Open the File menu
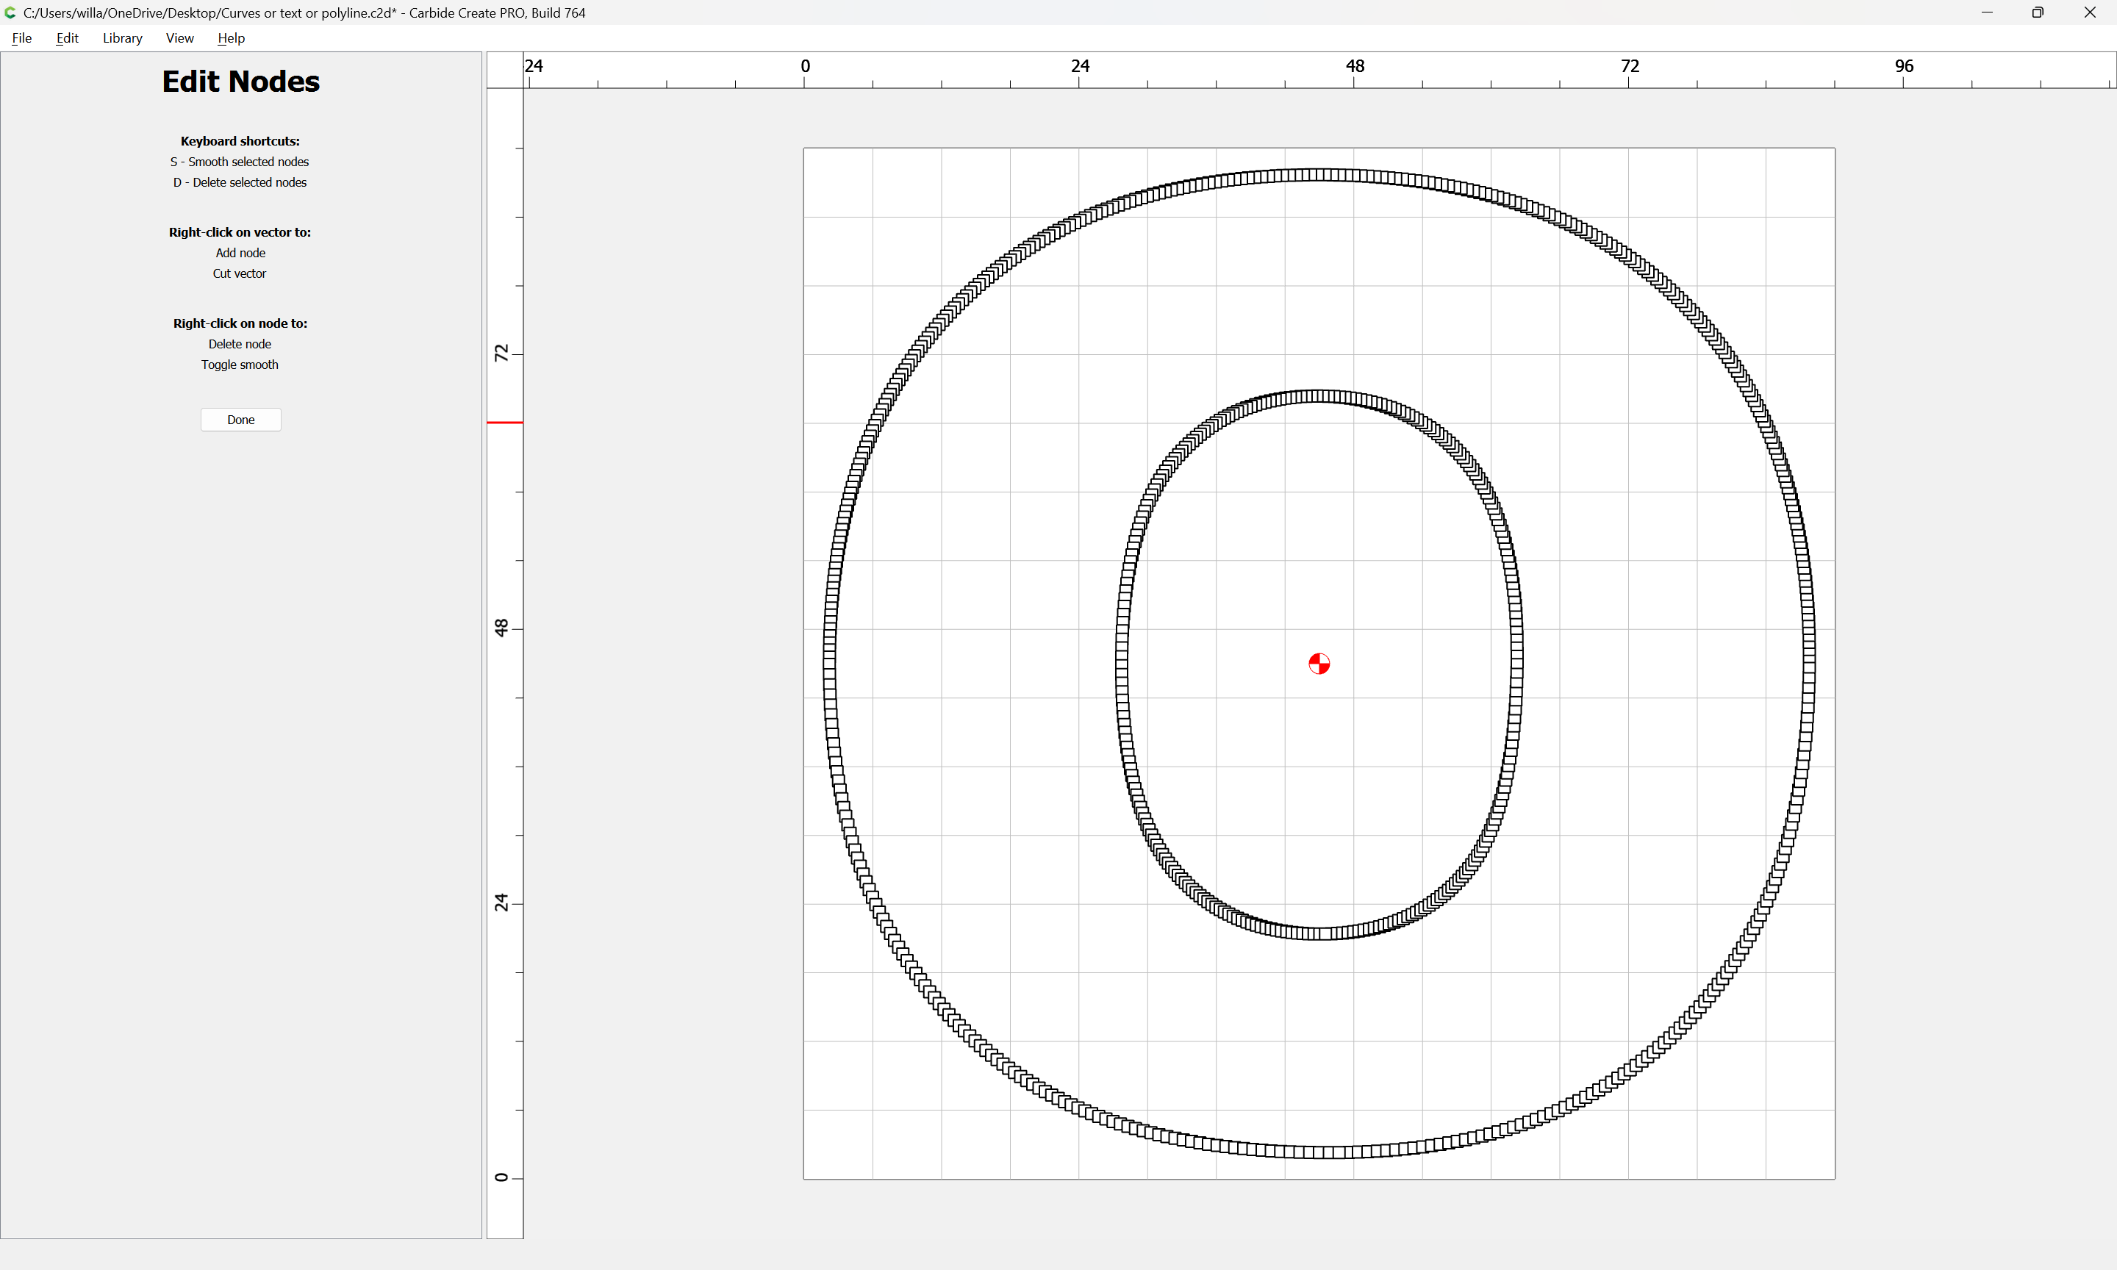Image resolution: width=2117 pixels, height=1270 pixels. coord(21,37)
